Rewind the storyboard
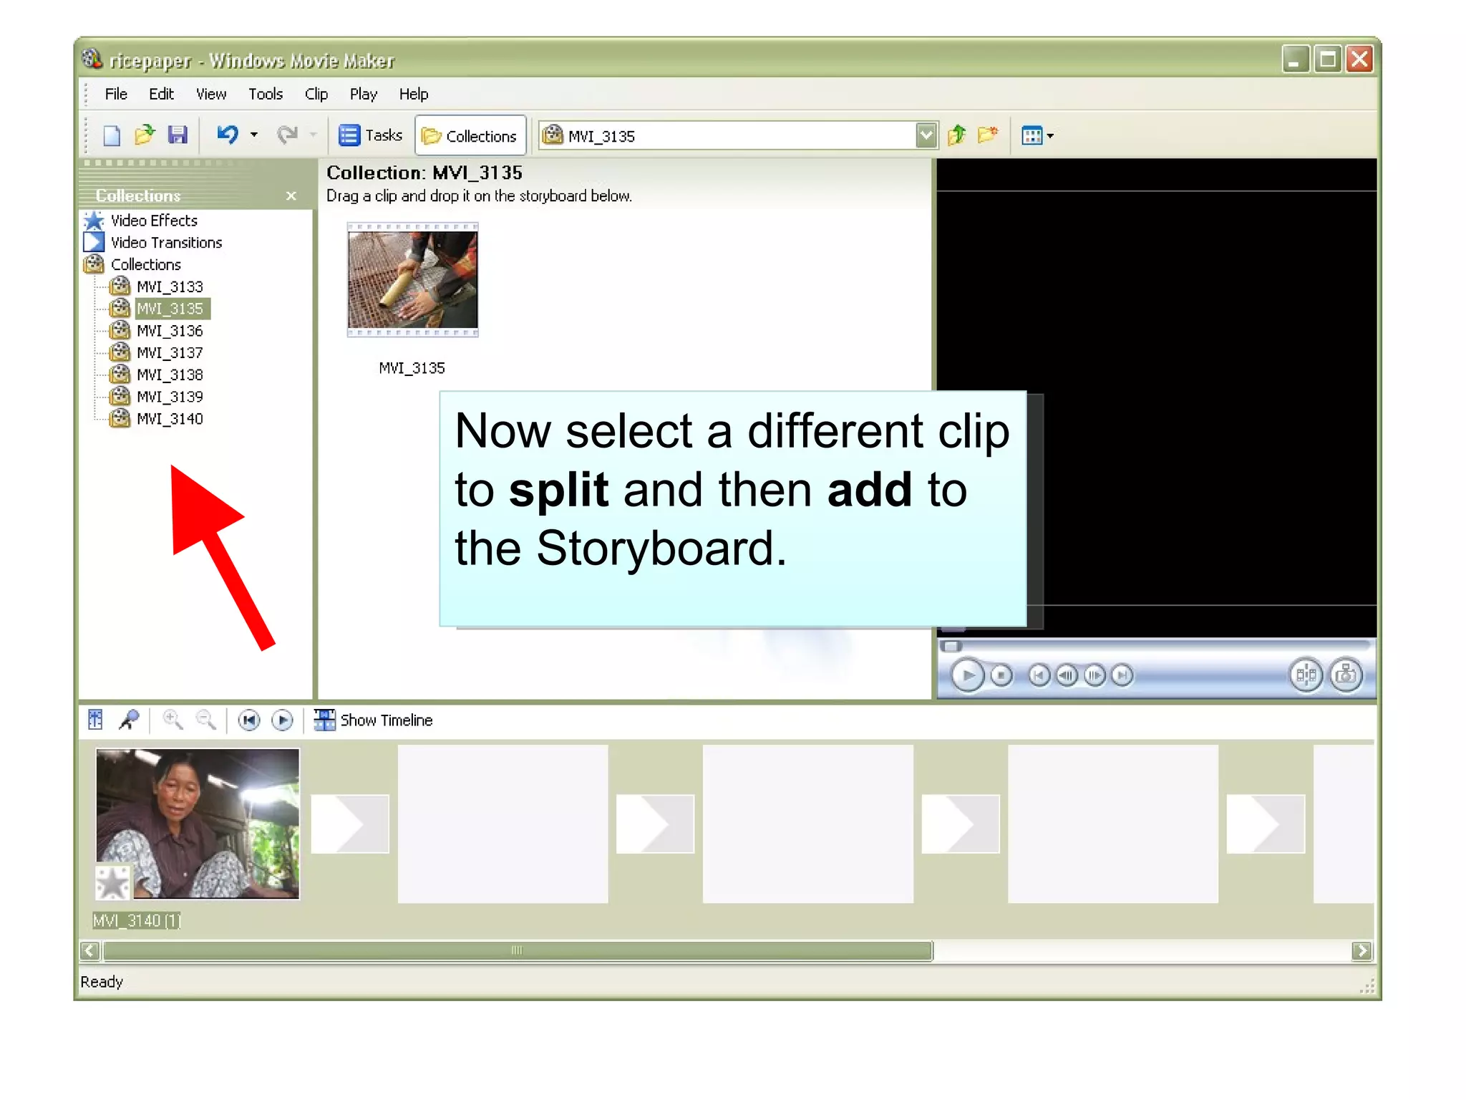The height and width of the screenshot is (1100, 1466). click(248, 720)
